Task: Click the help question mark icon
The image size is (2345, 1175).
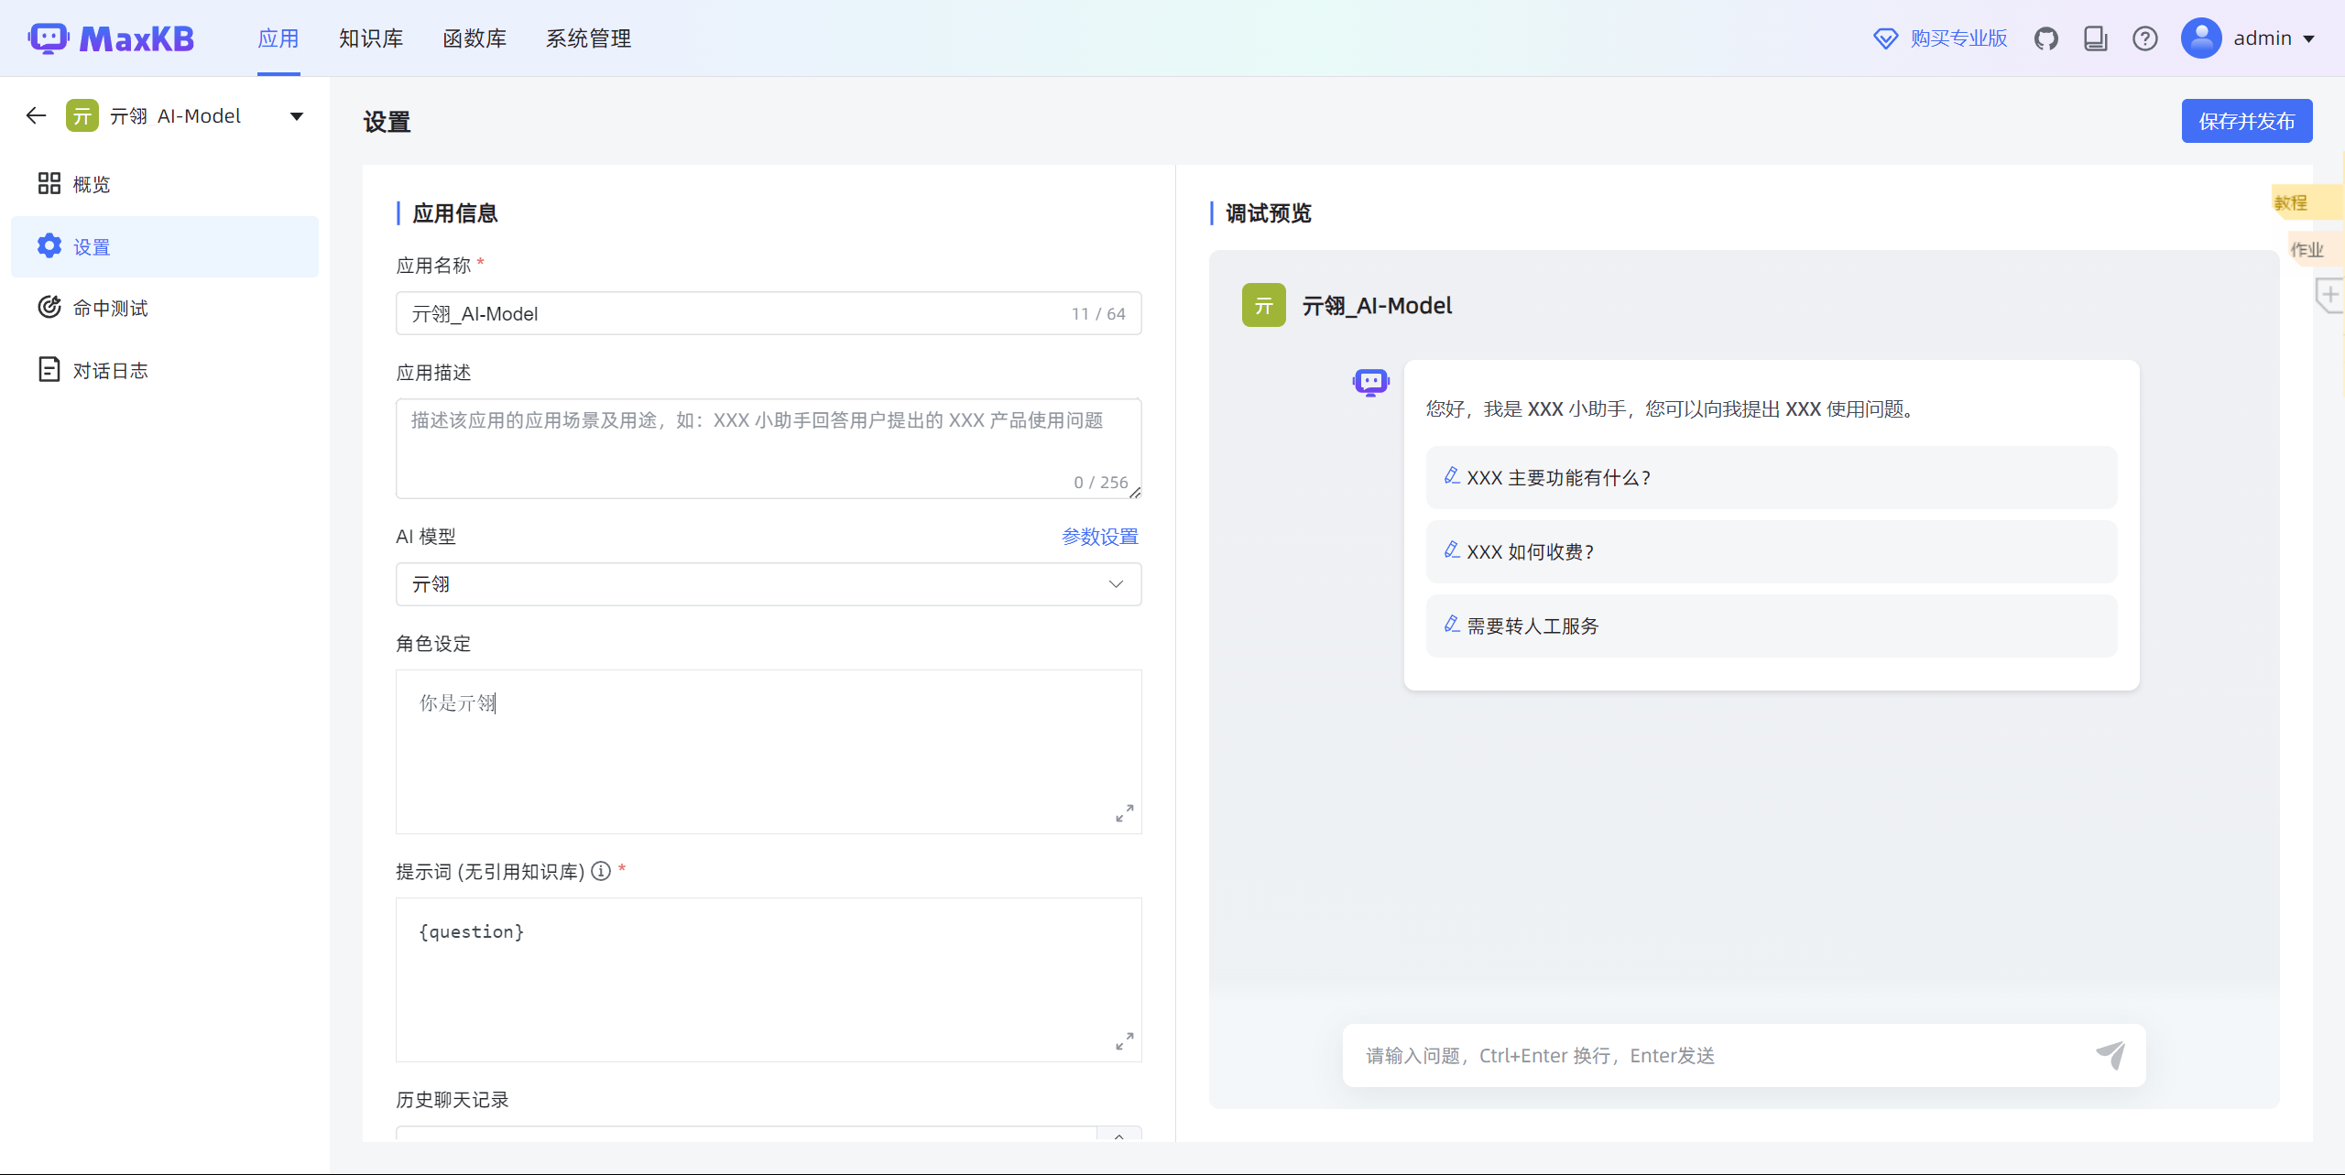Action: coord(2144,38)
